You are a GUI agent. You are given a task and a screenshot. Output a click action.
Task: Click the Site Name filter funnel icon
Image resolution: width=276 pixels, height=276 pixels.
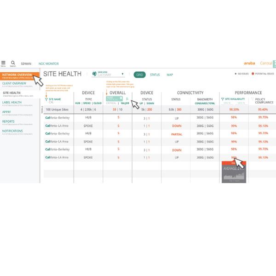(46, 99)
